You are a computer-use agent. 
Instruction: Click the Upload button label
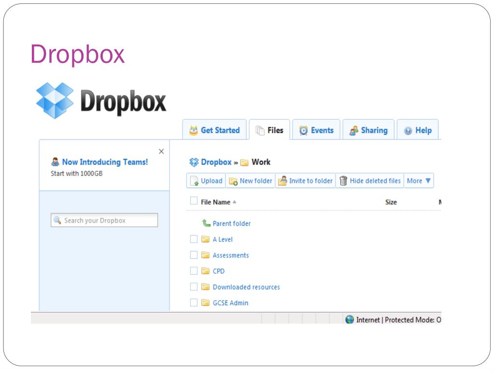click(x=212, y=181)
